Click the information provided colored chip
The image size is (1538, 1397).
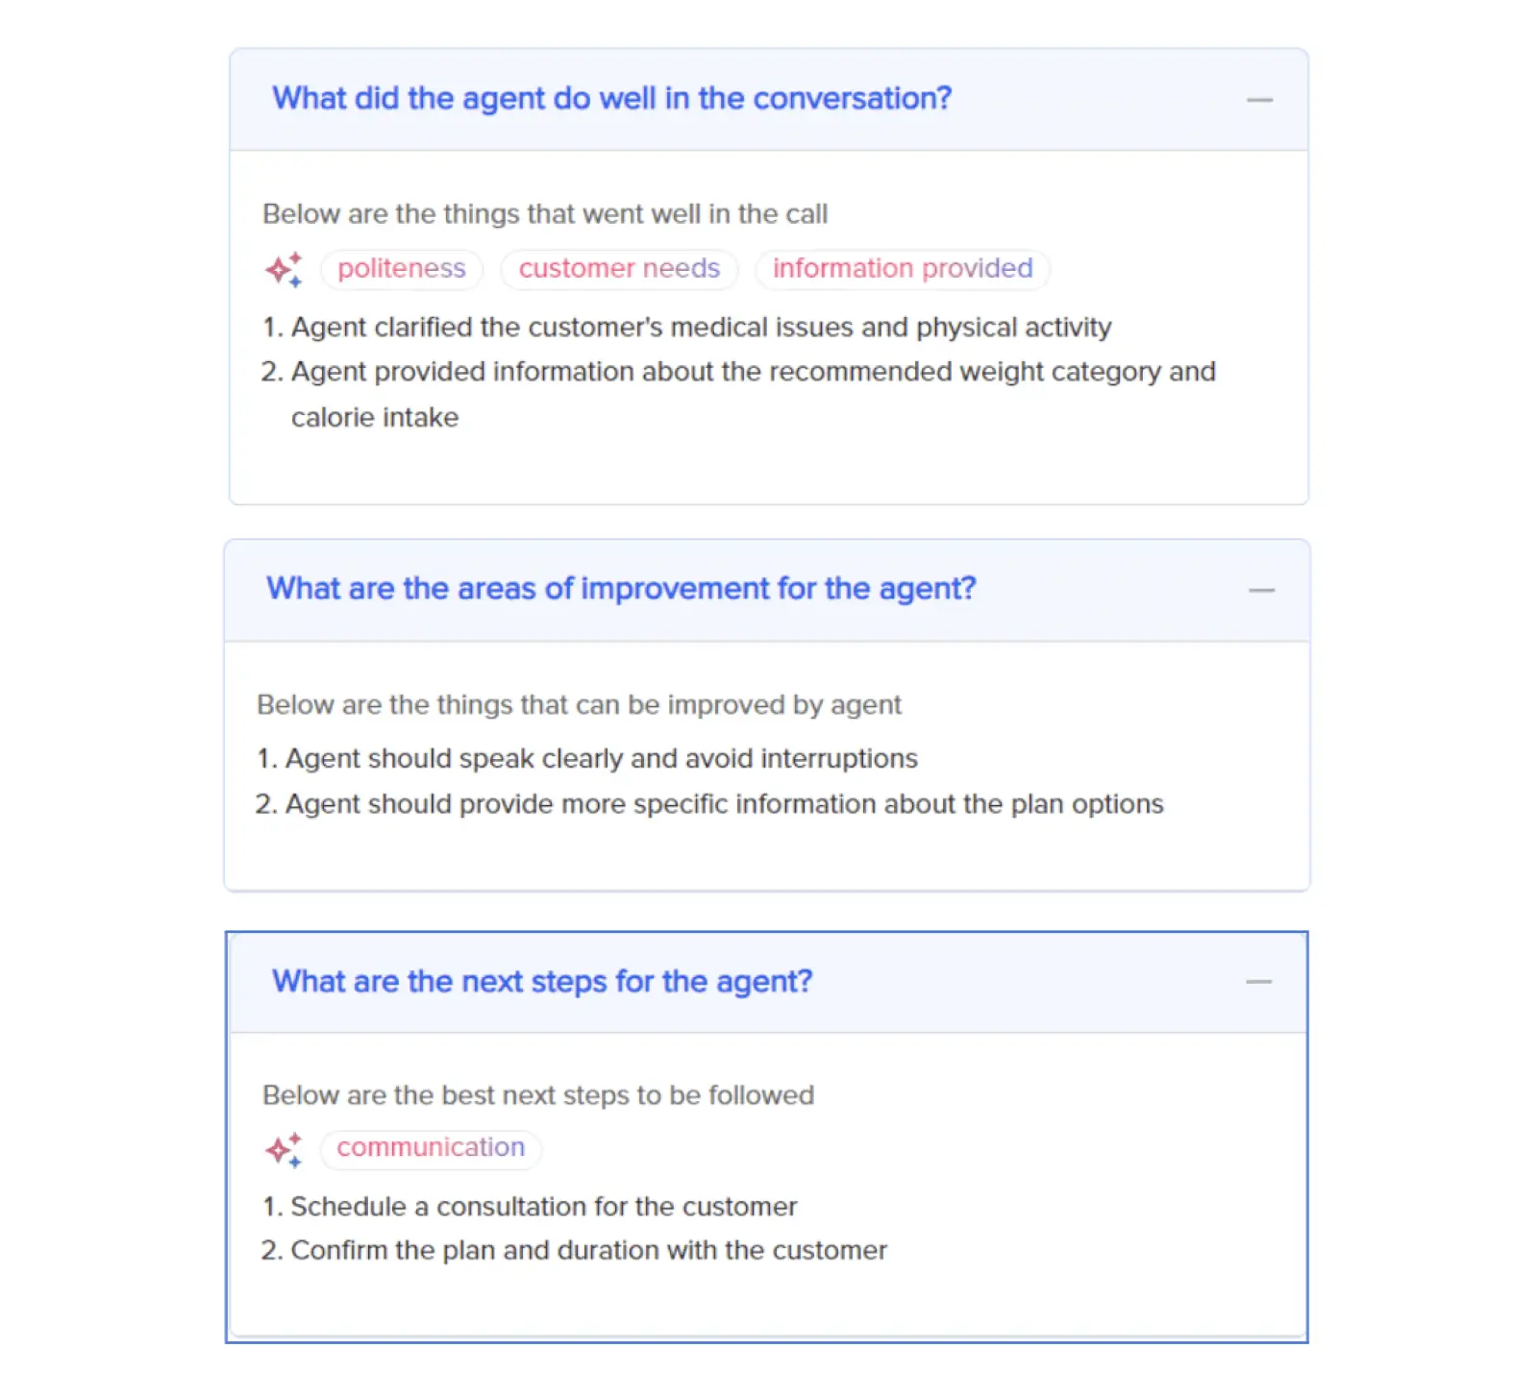[901, 269]
